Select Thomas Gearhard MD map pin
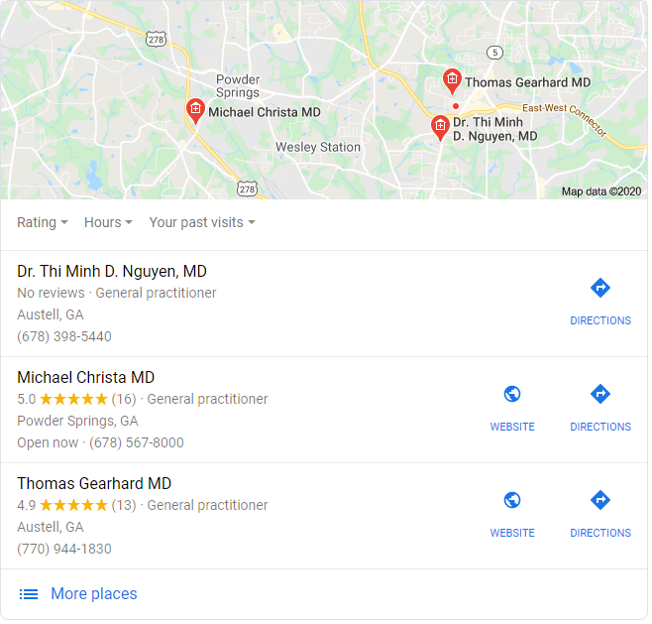 pyautogui.click(x=452, y=81)
